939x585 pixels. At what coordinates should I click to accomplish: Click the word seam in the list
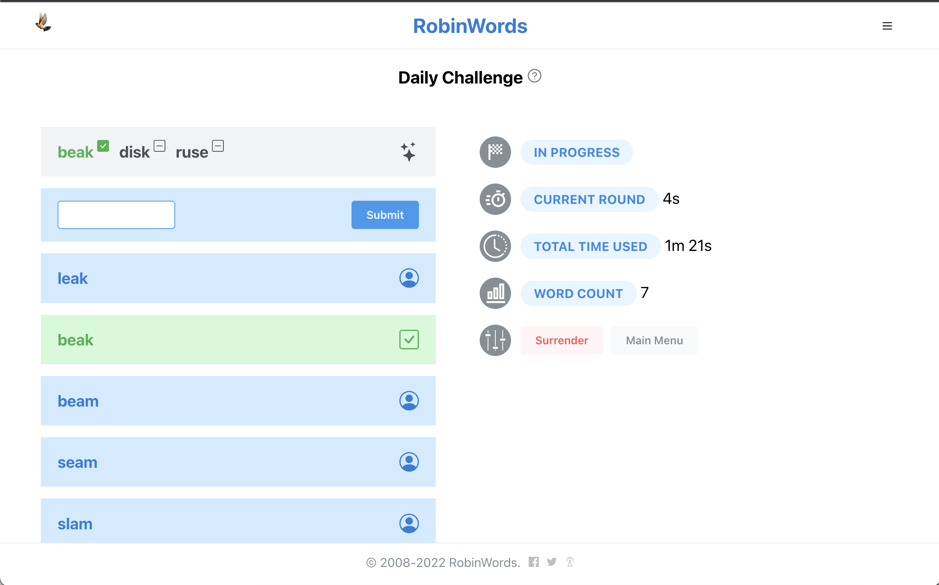(77, 463)
